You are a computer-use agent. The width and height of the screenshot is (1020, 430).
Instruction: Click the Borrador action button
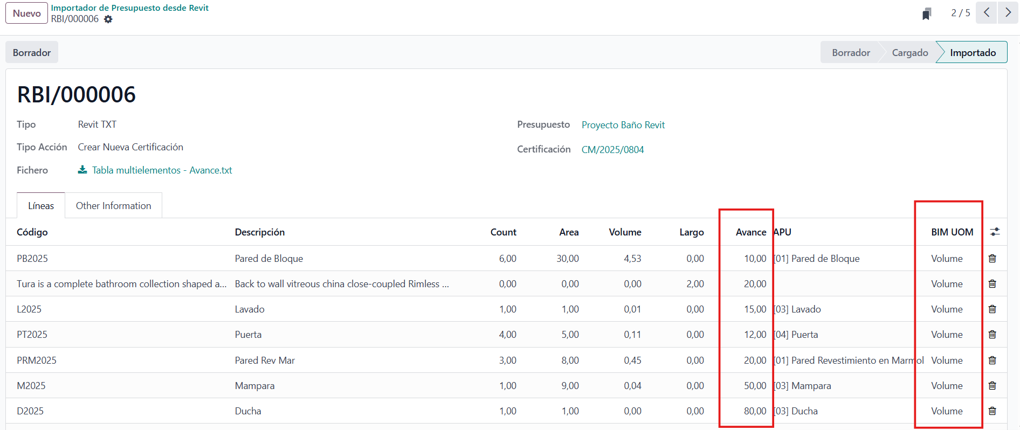click(32, 53)
